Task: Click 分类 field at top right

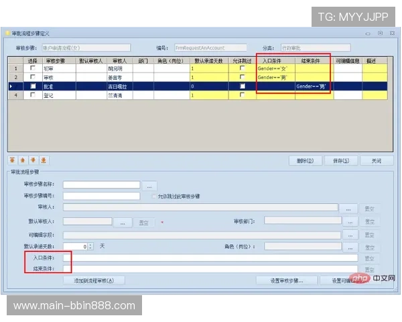Action: (x=316, y=48)
